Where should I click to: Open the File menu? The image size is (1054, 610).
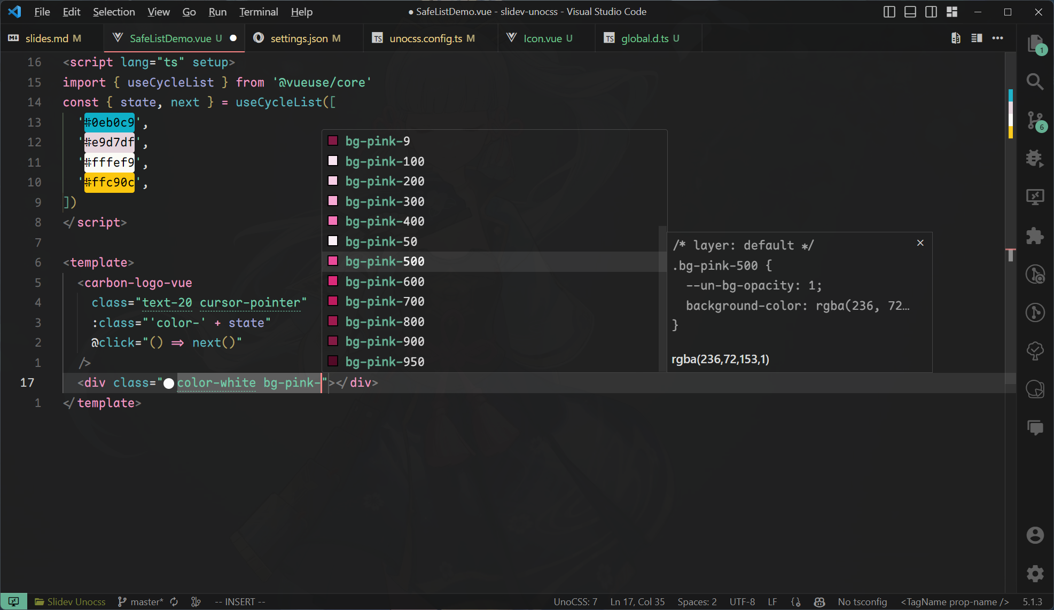tap(42, 12)
